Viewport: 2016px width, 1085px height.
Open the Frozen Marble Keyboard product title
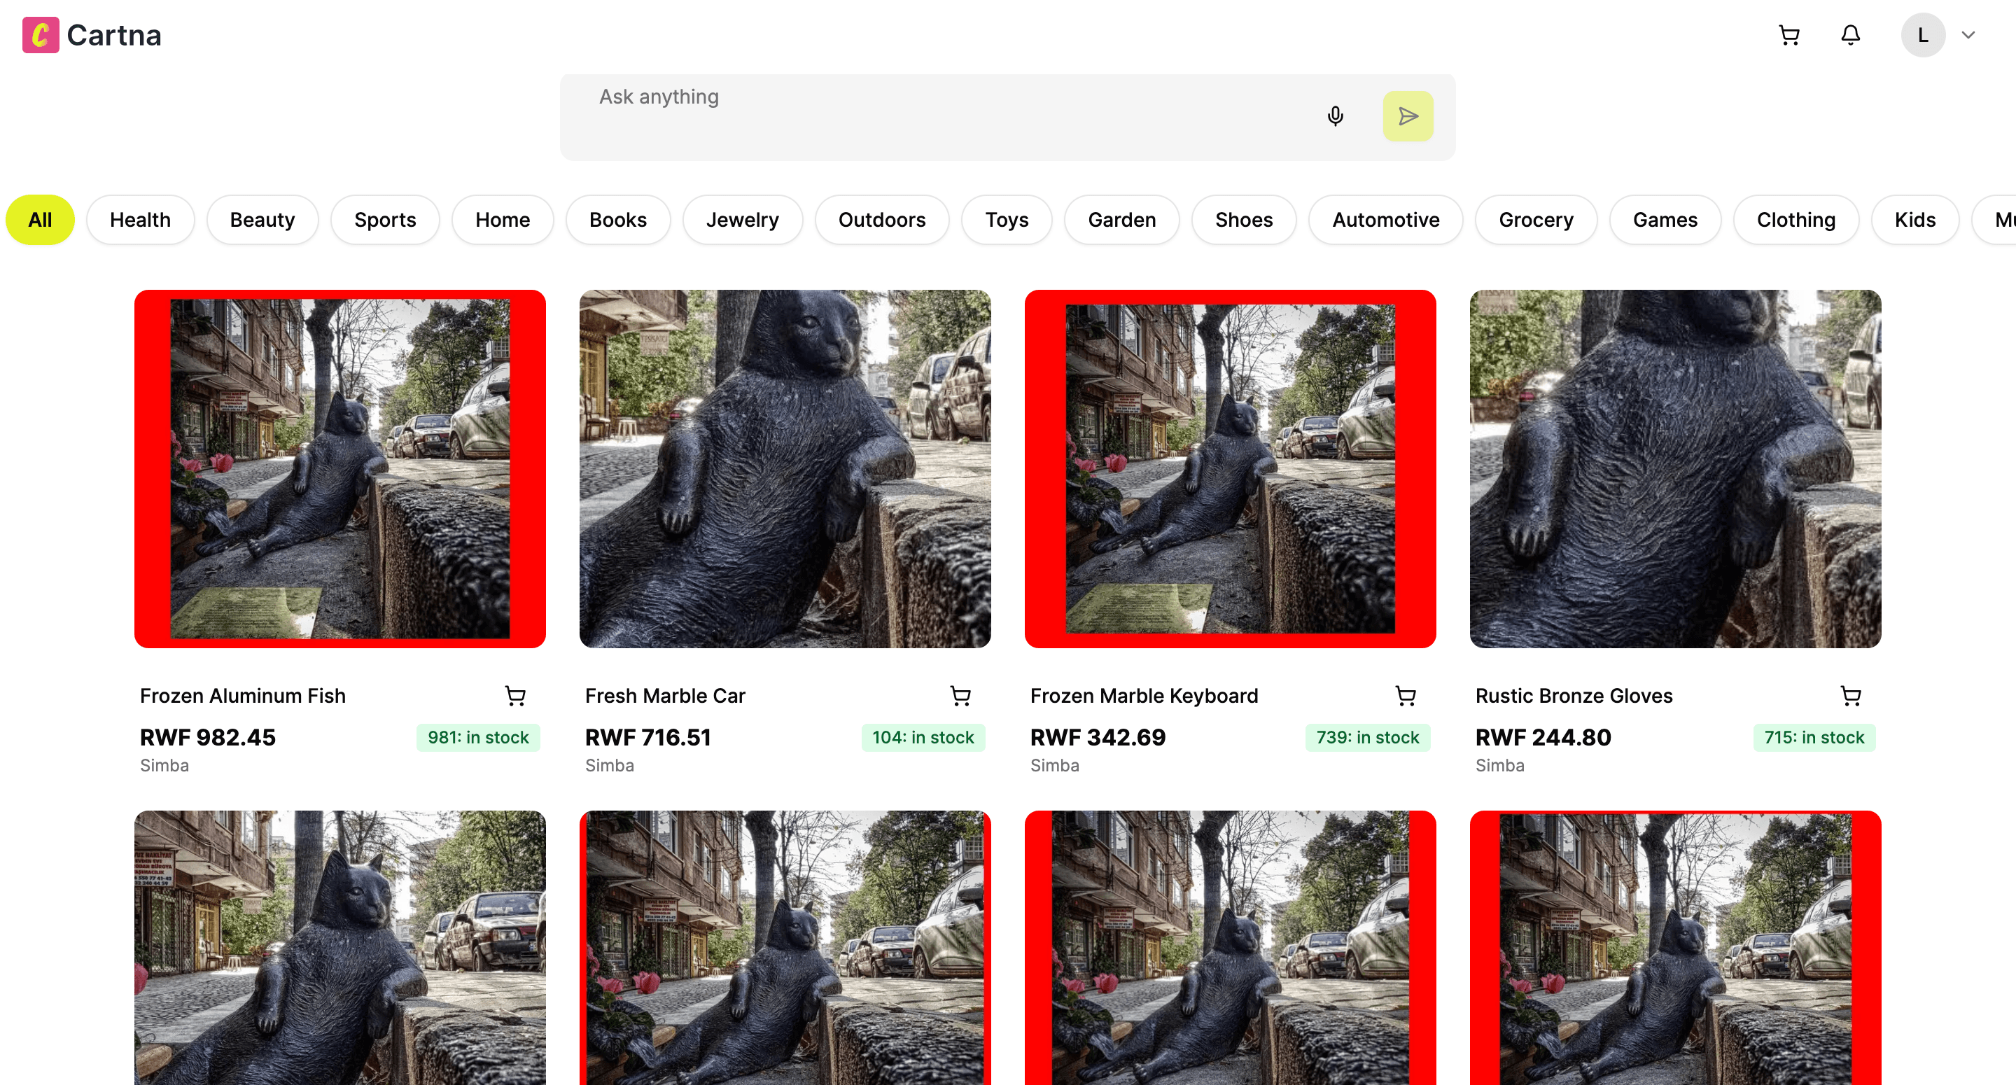[1143, 696]
